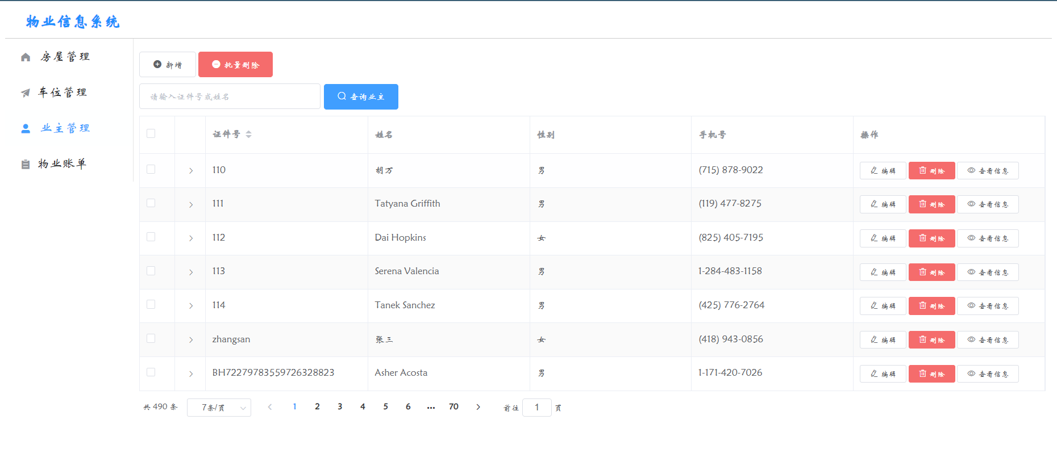Image resolution: width=1057 pixels, height=470 pixels.
Task: View info for zhangsan
Action: 988,340
